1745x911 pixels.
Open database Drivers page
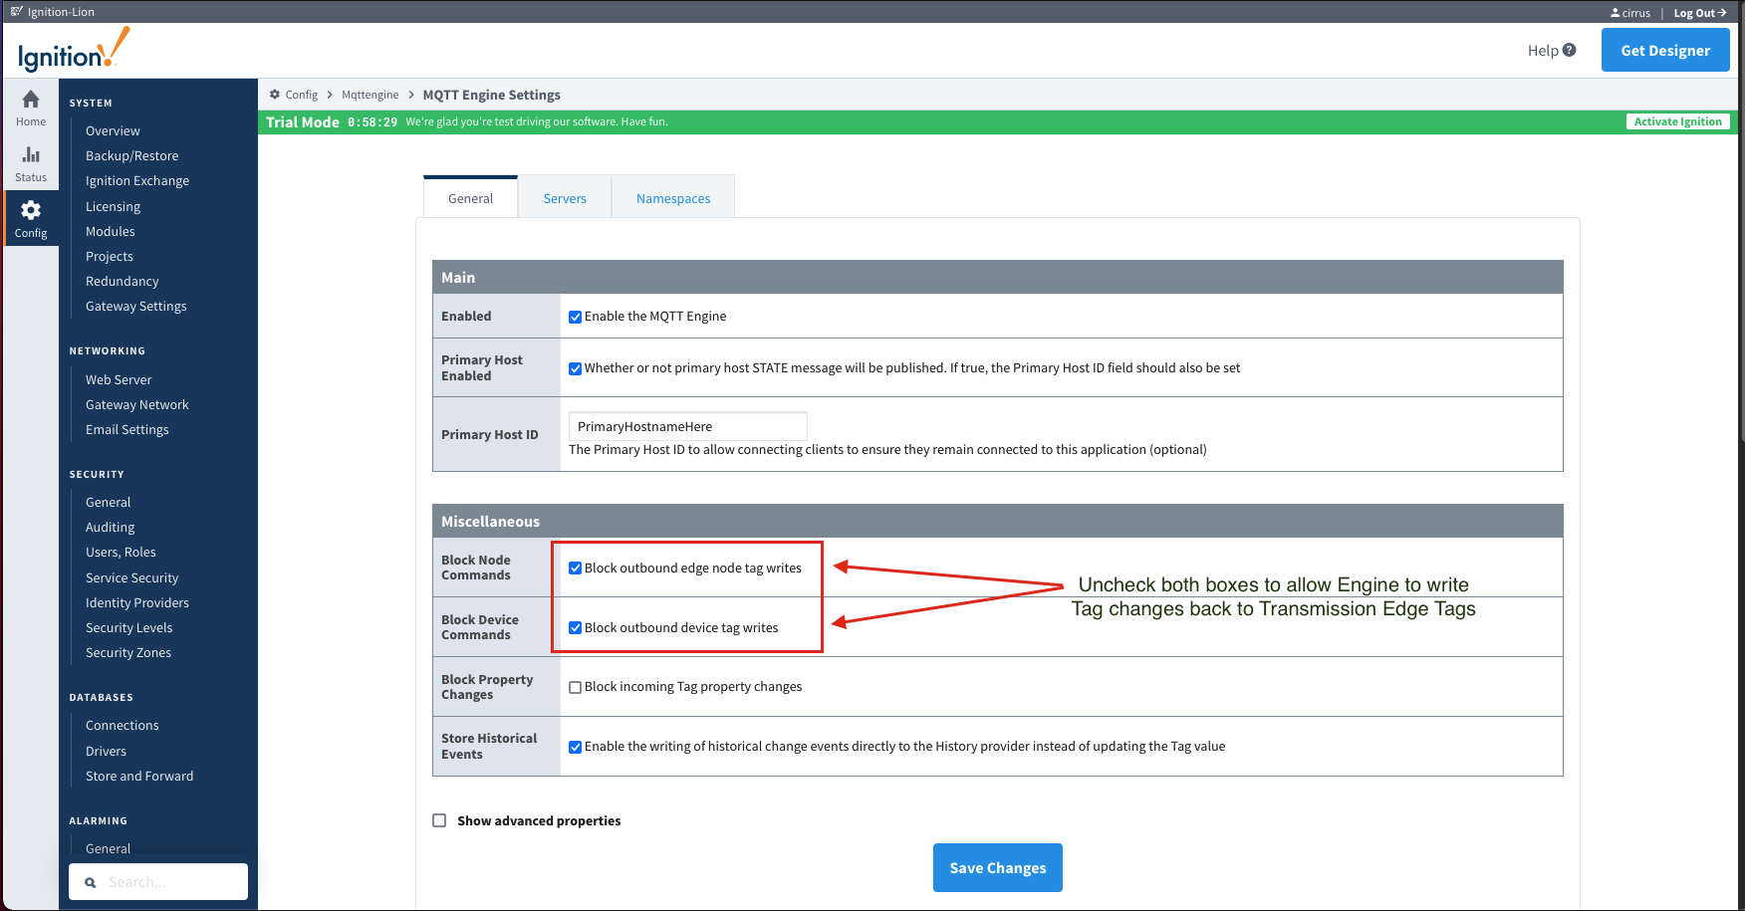coord(106,751)
